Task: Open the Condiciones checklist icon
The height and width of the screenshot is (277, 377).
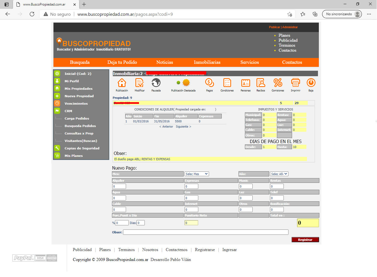Action: tap(227, 83)
